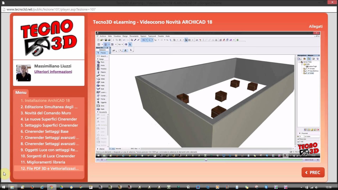The width and height of the screenshot is (338, 190).
Task: Open the Windows Start button
Action: tap(3, 187)
